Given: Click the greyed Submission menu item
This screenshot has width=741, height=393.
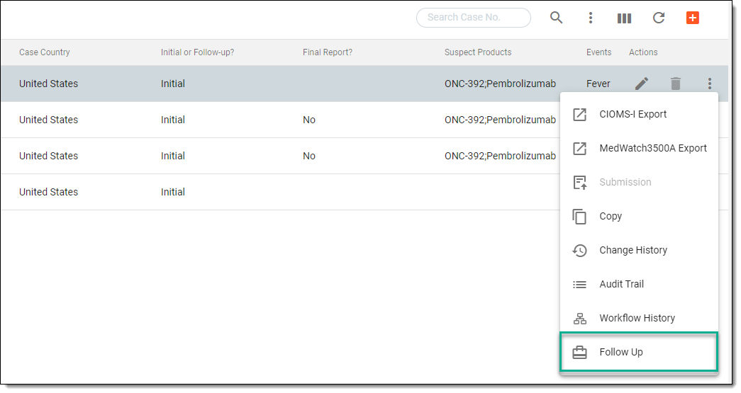Looking at the screenshot, I should click(x=639, y=182).
